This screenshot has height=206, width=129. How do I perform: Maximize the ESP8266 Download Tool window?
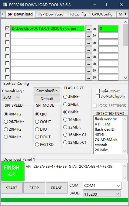click(108, 5)
